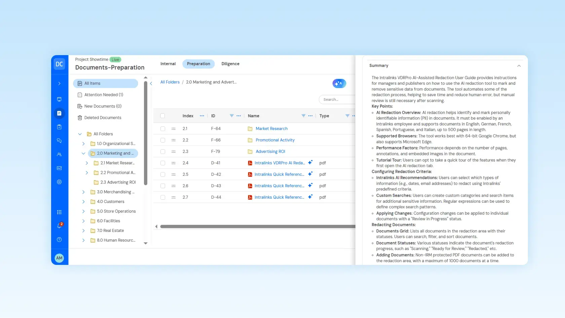Select checkbox for Market Research row
Image resolution: width=565 pixels, height=318 pixels.
coord(163,129)
